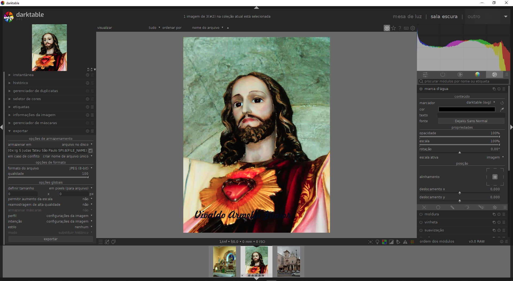Click the exportar button
Image resolution: width=513 pixels, height=281 pixels.
[51, 239]
